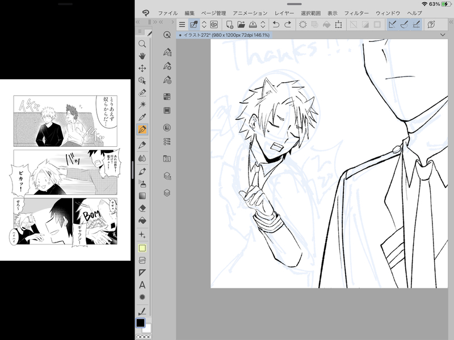This screenshot has height=340, width=454.
Task: Open the Animation cels filmstrip palette icon
Action: (x=167, y=110)
